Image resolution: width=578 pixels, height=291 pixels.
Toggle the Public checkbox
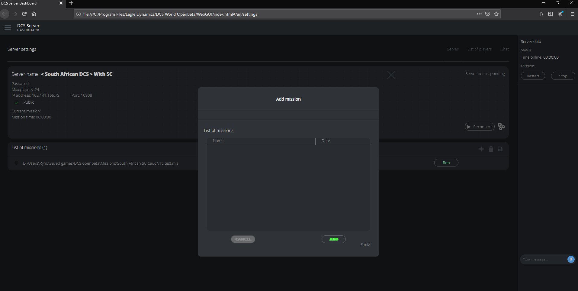17,102
